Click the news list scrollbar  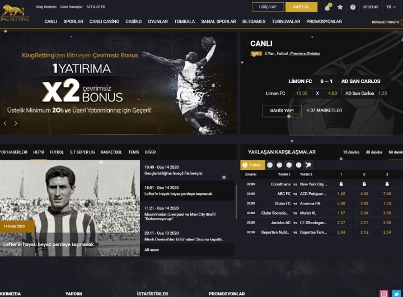pos(236,202)
